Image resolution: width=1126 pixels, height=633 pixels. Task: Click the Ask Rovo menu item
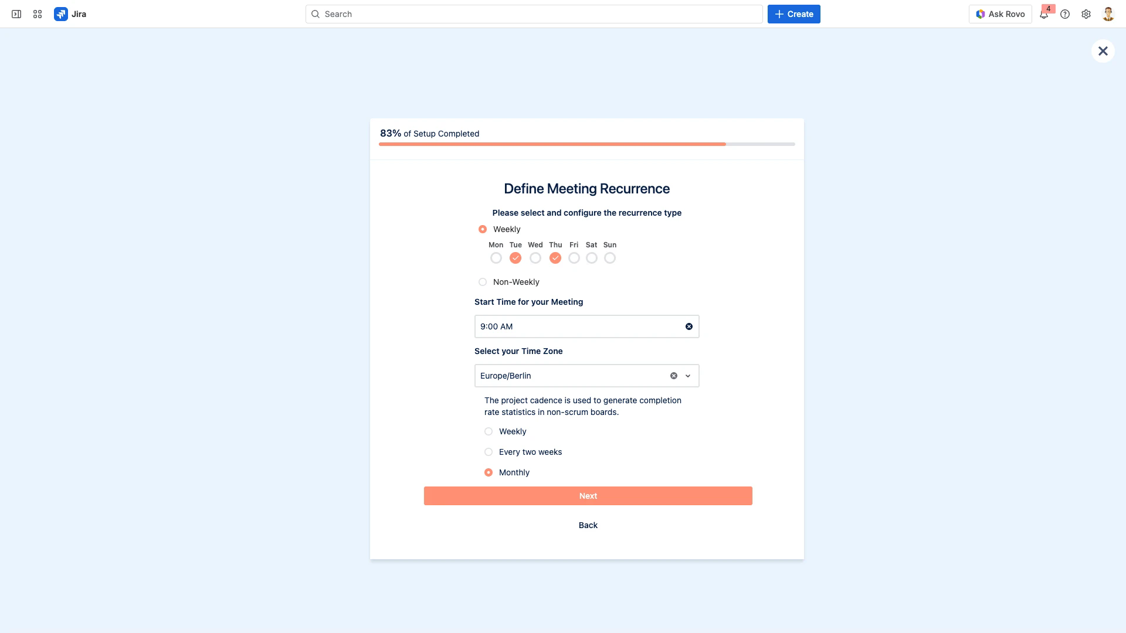(1000, 13)
